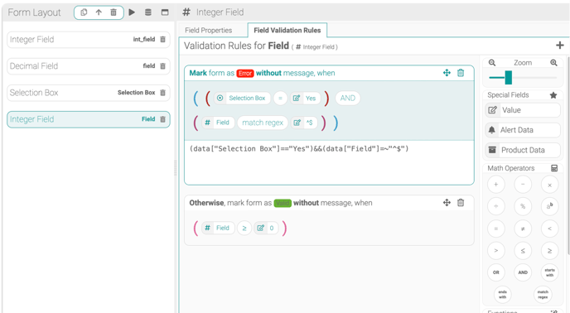
Task: Click the Yes value token in Error rule
Action: tap(306, 99)
